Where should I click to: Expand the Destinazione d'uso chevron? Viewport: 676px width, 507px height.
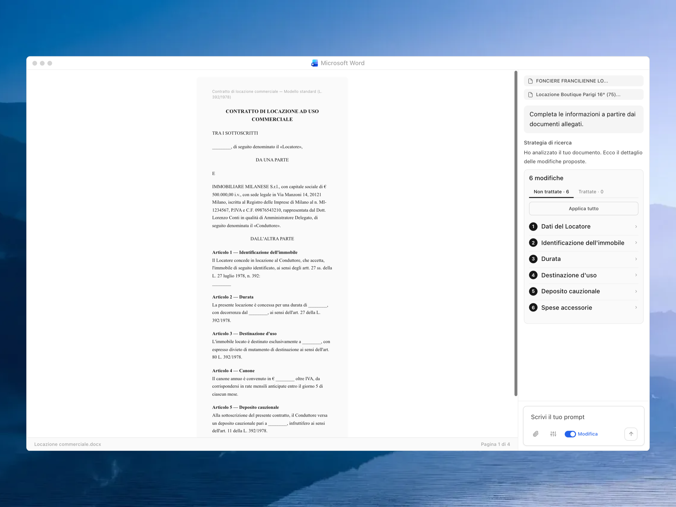[x=636, y=275]
